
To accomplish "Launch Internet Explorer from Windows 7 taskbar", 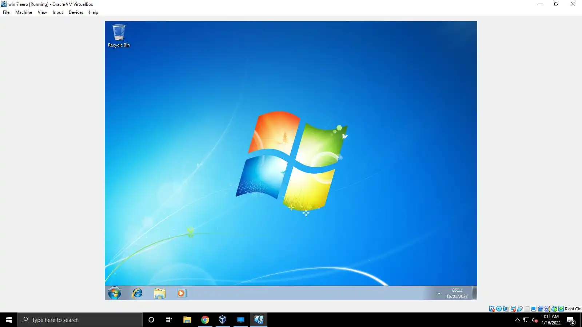I will click(137, 293).
